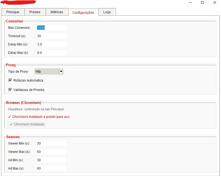Click the 'Conexões' section heading
221x176 pixels.
tap(14, 21)
